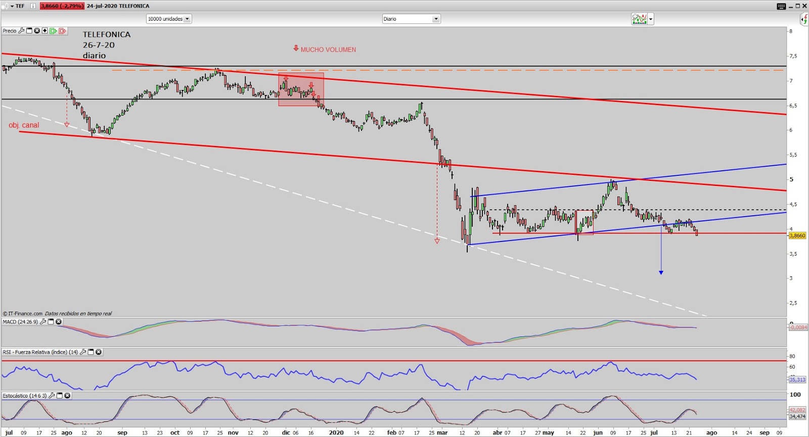Click the red export arrow in Precio panel
Image resolution: width=809 pixels, height=437 pixels.
(62, 31)
